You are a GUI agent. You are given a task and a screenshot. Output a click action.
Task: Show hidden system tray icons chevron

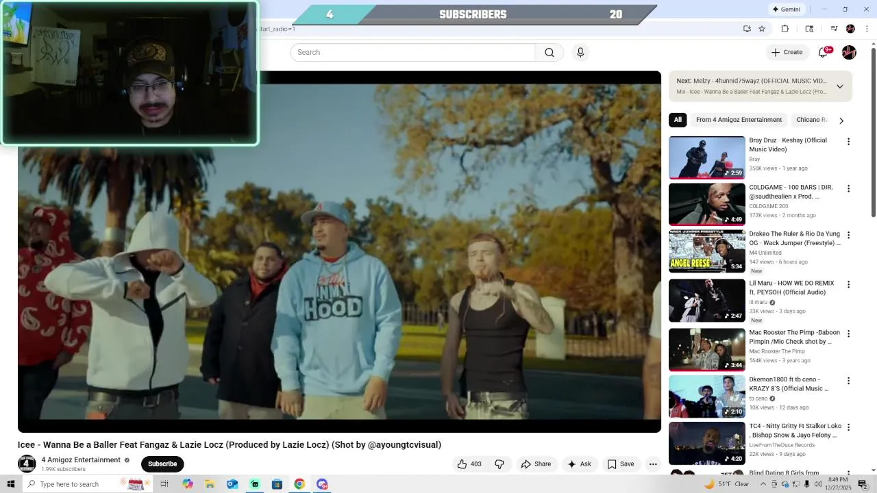click(763, 484)
